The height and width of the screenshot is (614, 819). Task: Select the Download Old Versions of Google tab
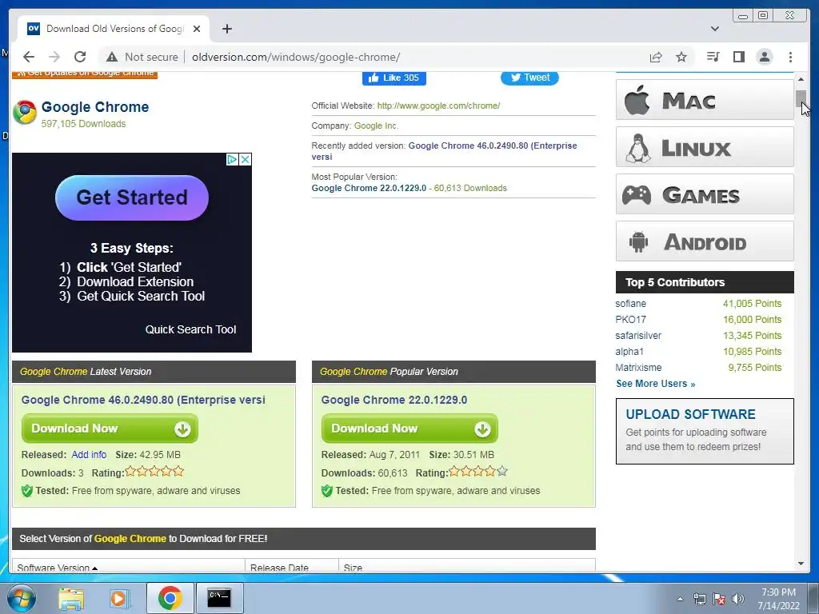tap(114, 29)
